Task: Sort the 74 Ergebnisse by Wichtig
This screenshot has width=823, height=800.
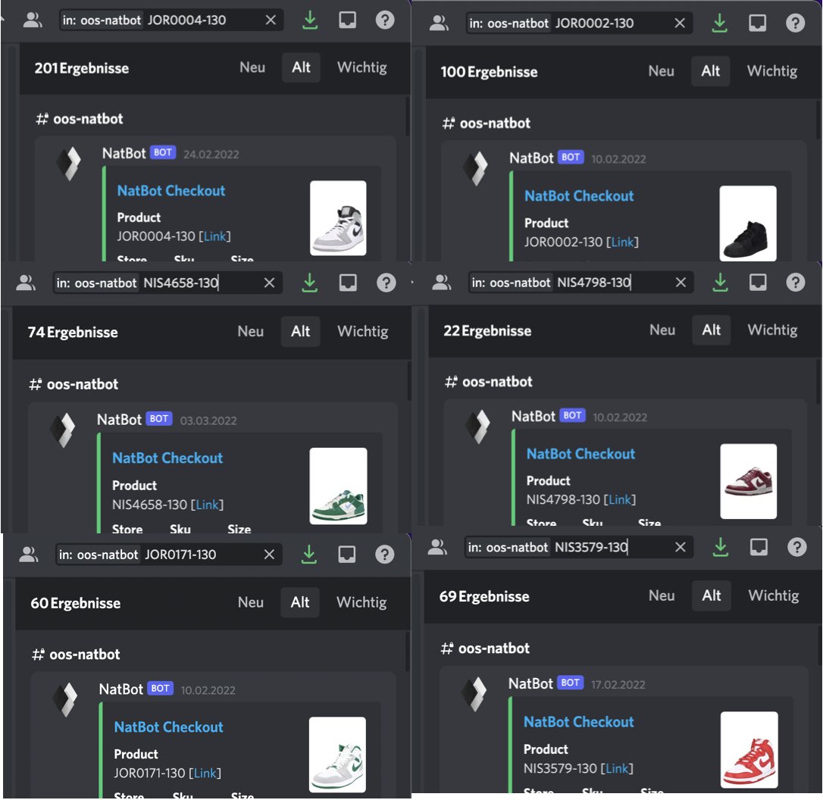Action: pos(363,332)
